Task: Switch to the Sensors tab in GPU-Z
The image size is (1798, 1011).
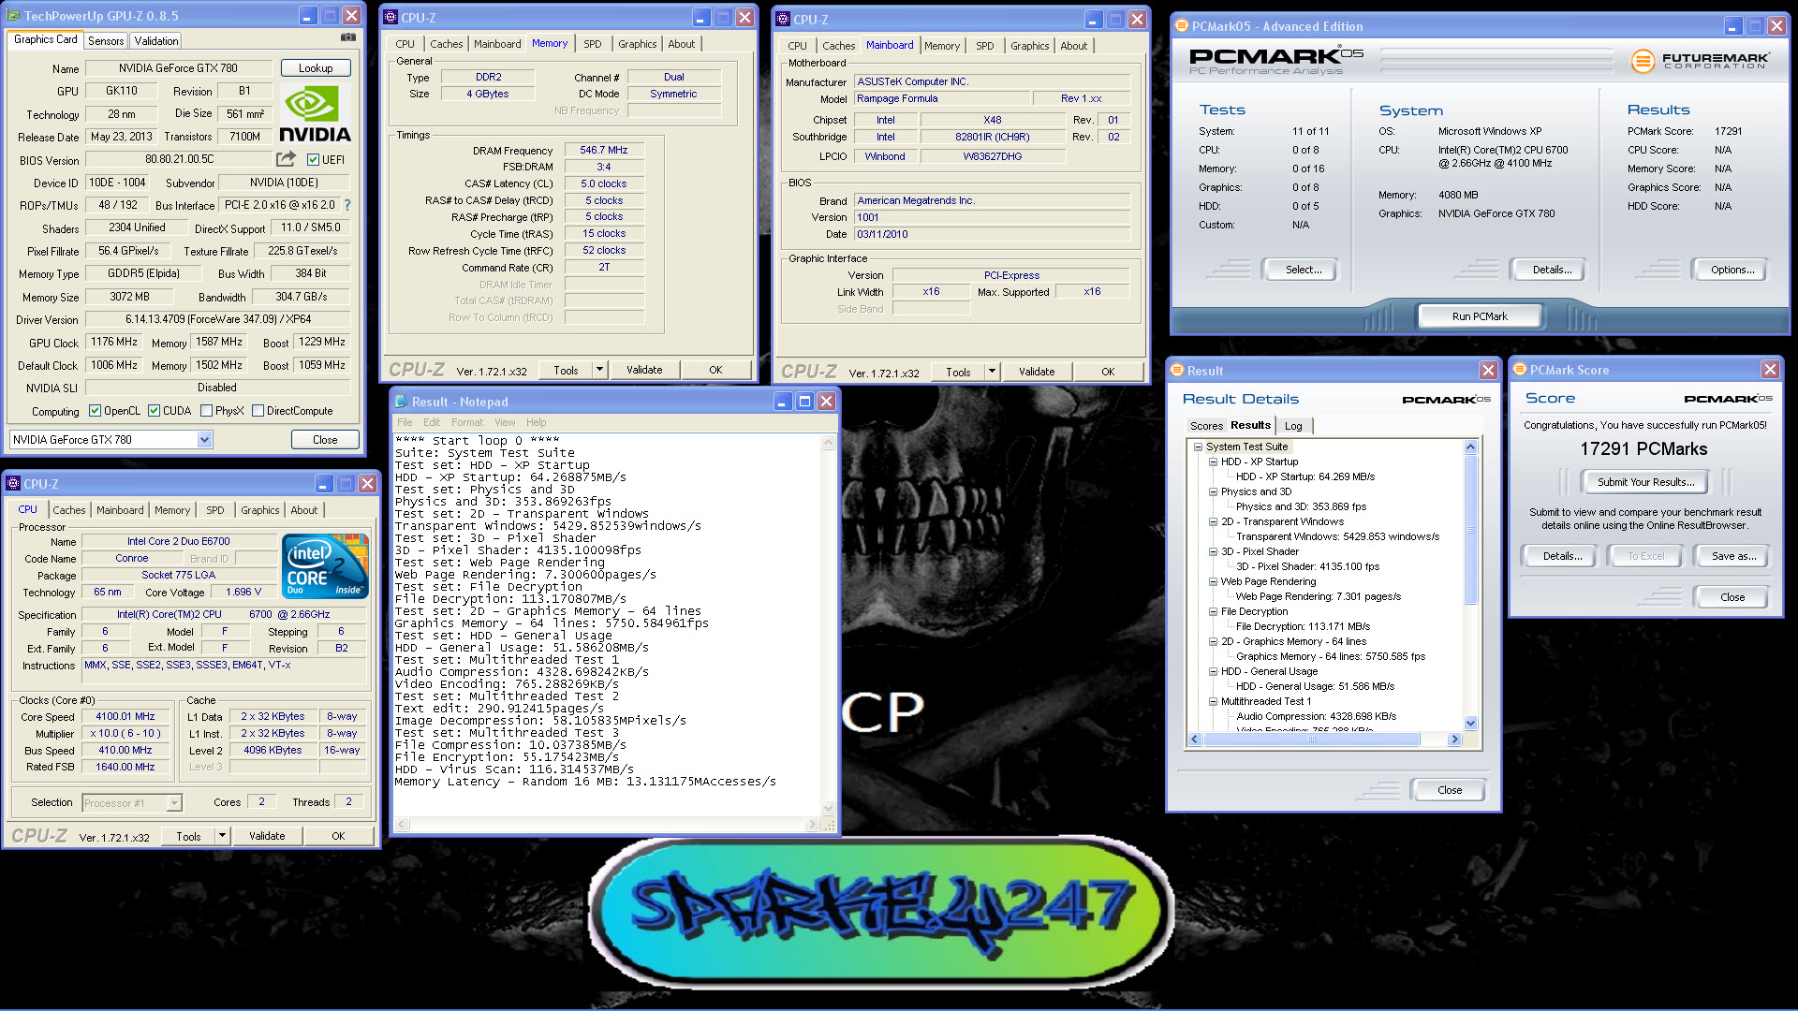Action: click(106, 41)
